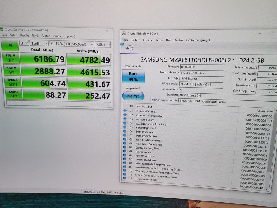The width and height of the screenshot is (277, 208).
Task: Select Number of Error Information Log Entries icon
Action: click(x=124, y=167)
